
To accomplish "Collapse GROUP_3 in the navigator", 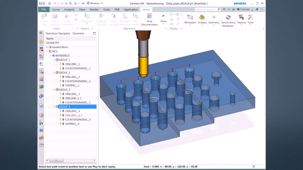I will click(54, 90).
